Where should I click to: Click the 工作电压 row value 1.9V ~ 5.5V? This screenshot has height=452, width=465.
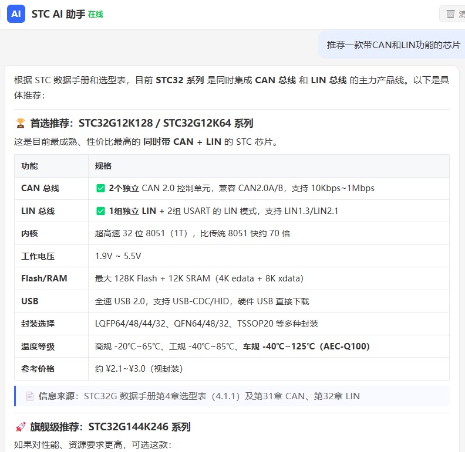[118, 256]
